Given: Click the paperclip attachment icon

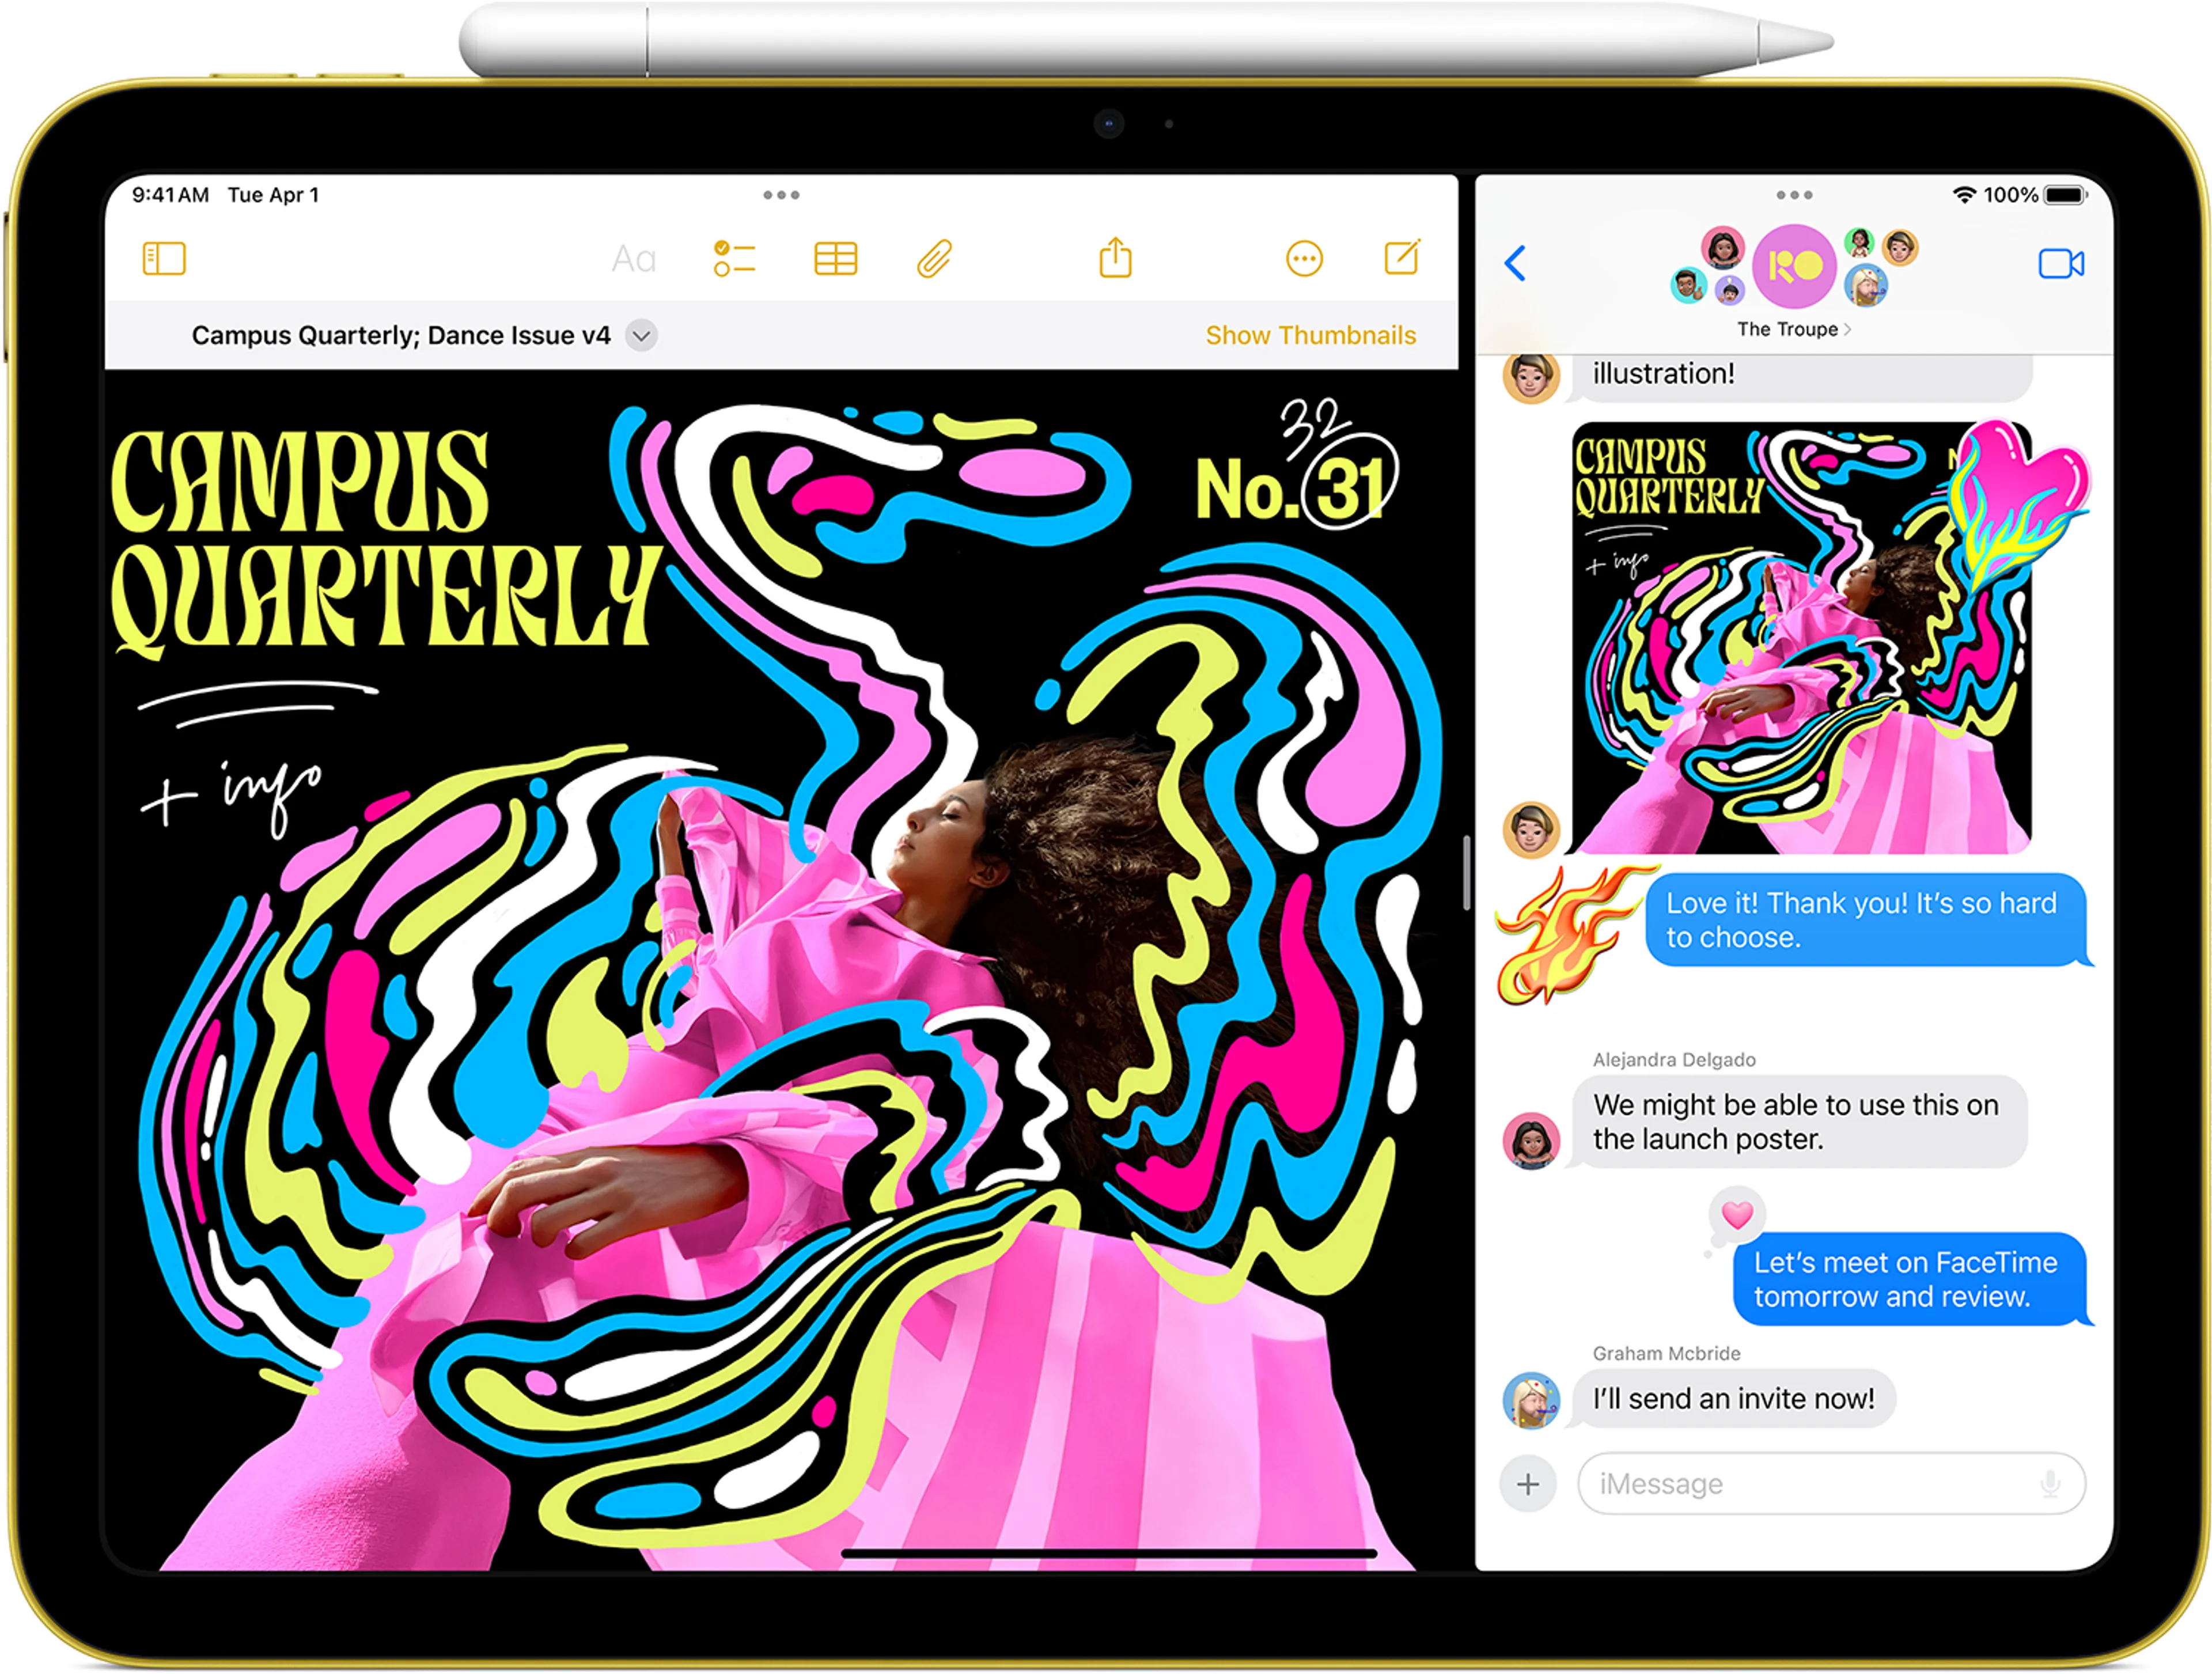Looking at the screenshot, I should (934, 259).
